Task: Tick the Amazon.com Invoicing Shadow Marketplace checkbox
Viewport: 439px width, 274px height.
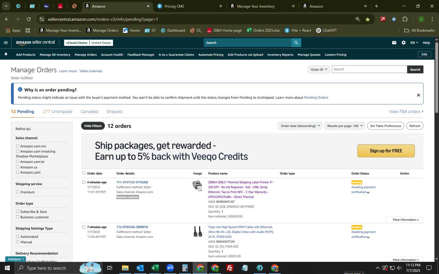Action: pos(18,151)
